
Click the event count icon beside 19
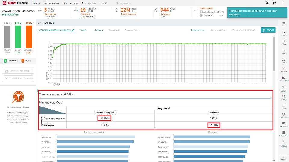click(76, 10)
